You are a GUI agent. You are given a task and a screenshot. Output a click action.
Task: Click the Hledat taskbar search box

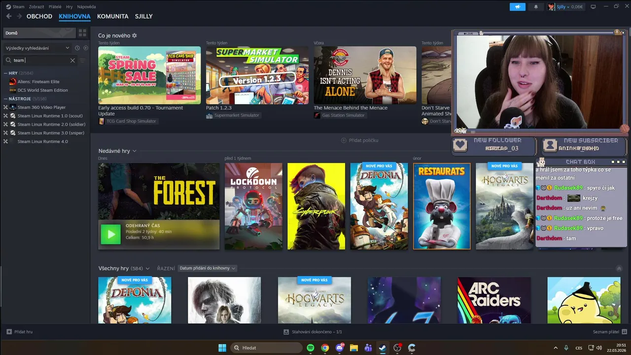coord(266,348)
